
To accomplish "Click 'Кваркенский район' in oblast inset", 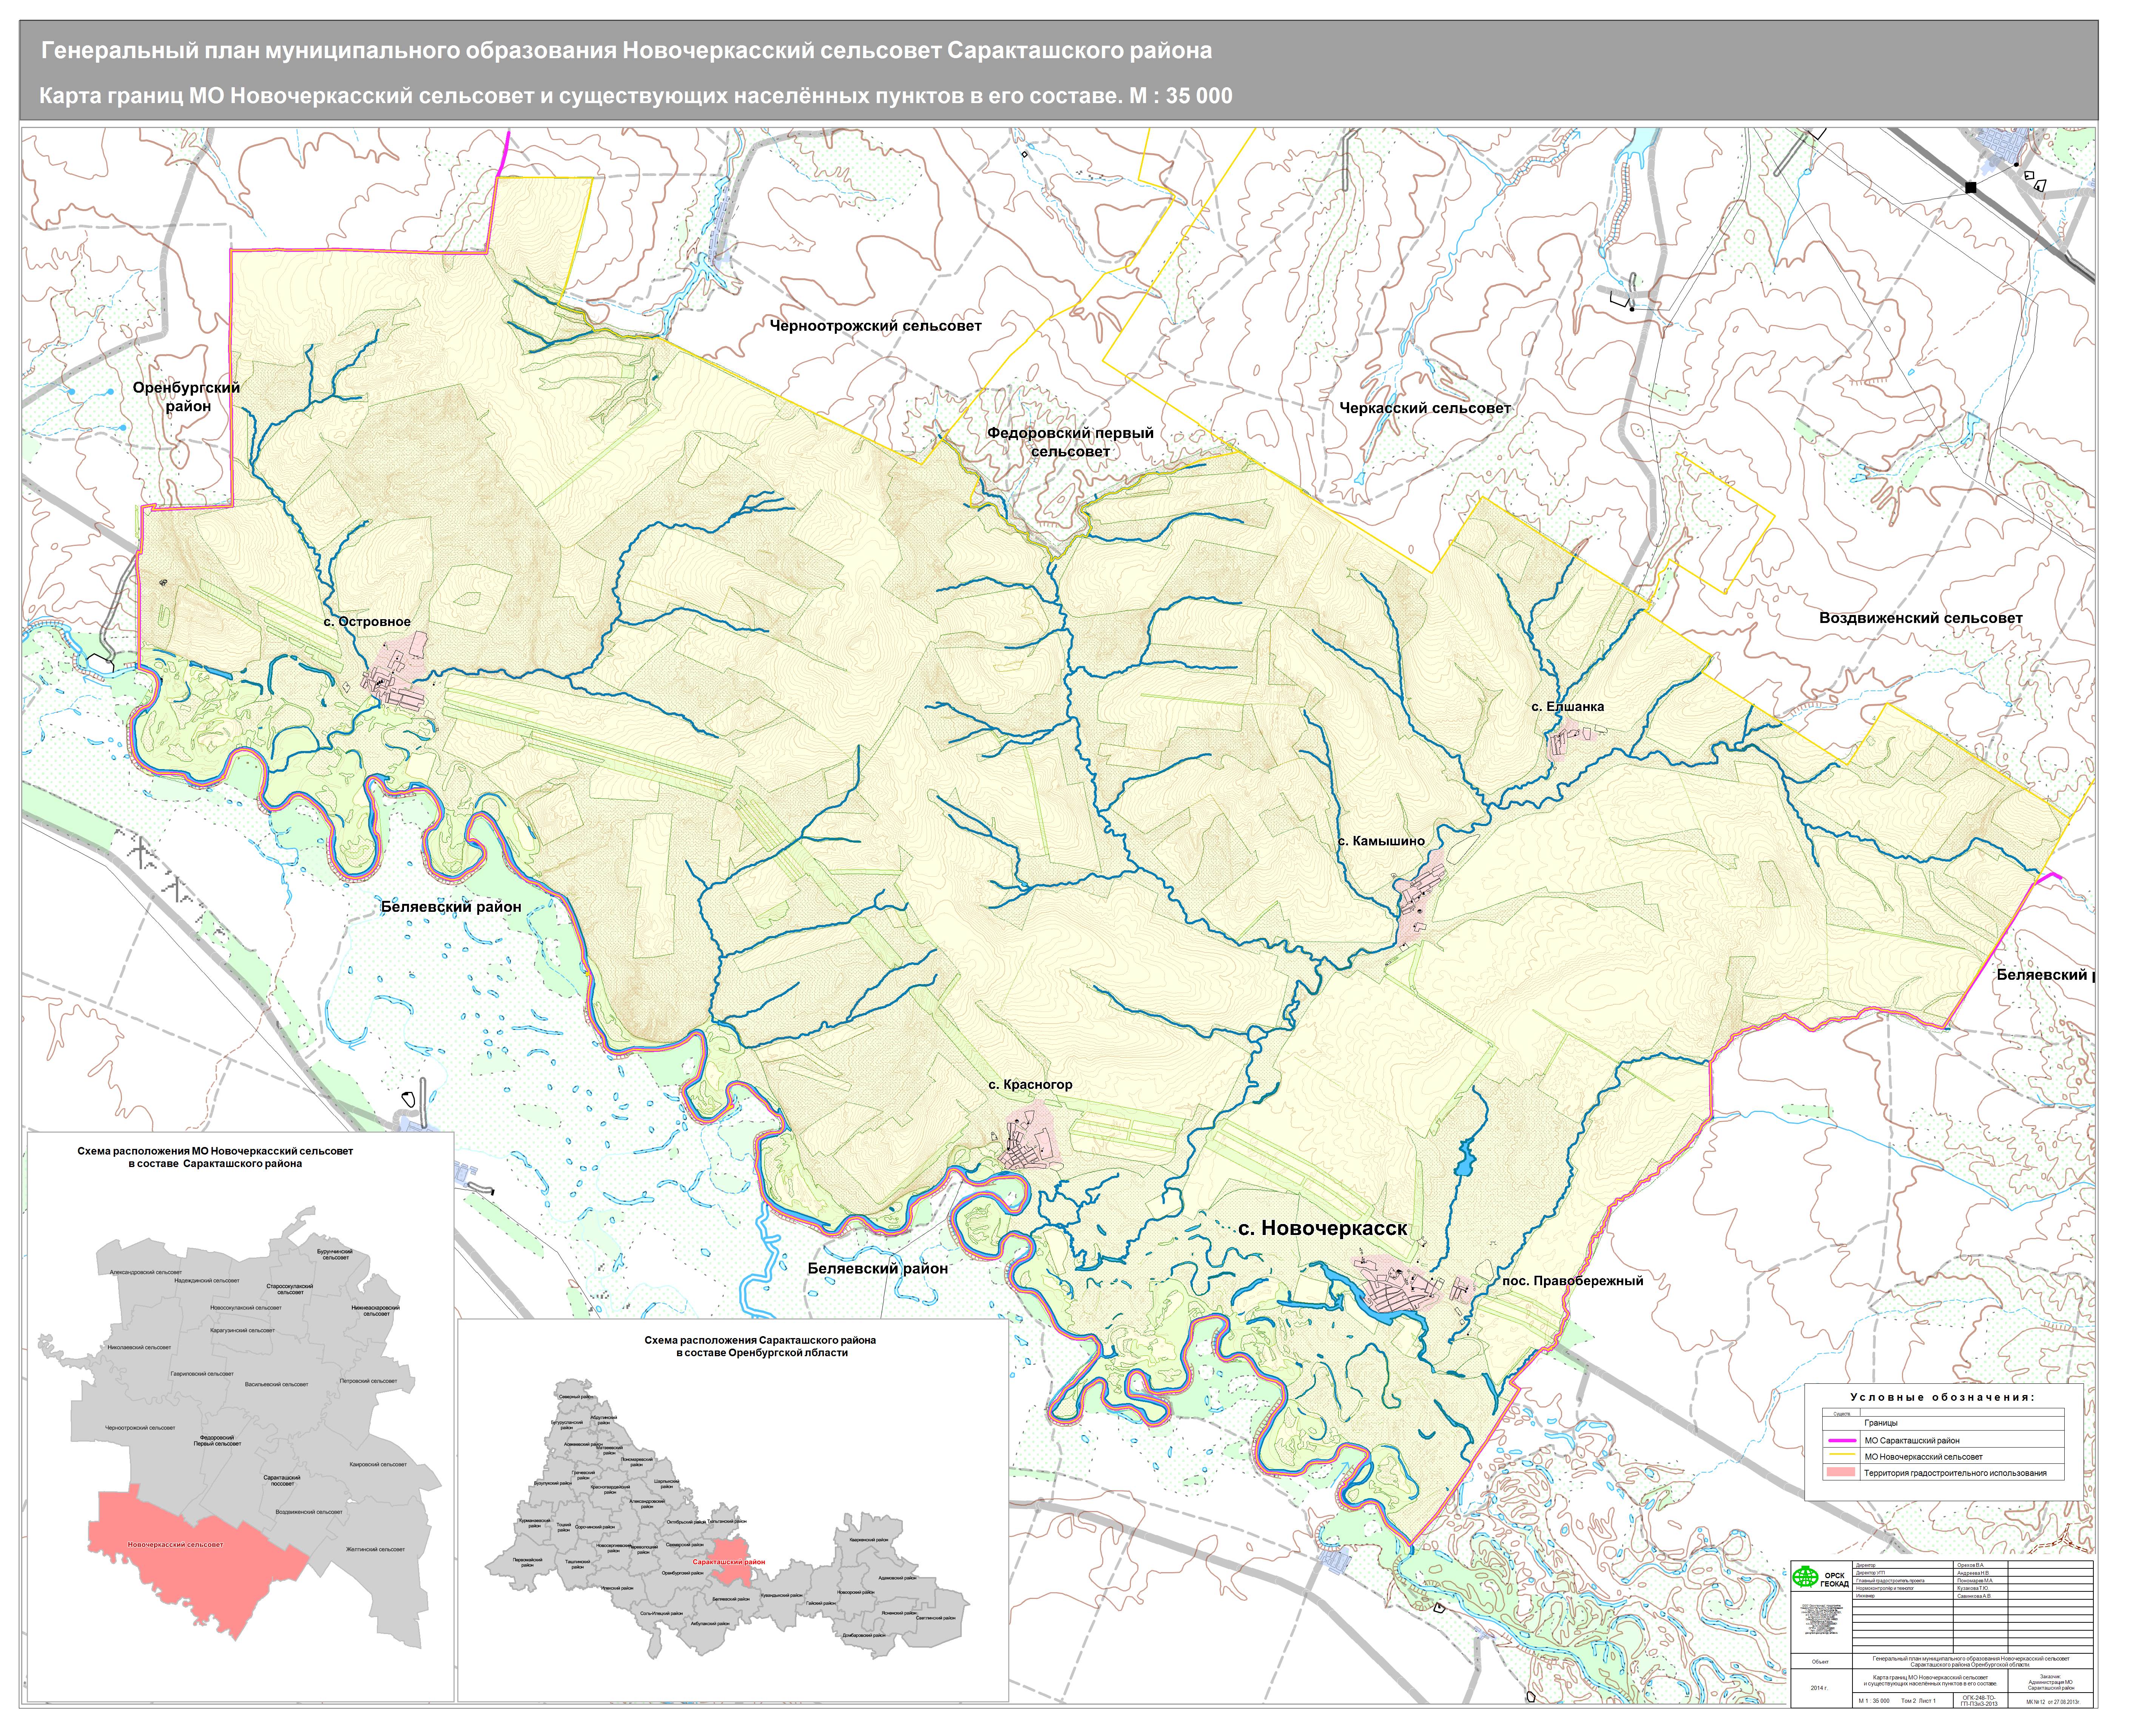I will [869, 1540].
